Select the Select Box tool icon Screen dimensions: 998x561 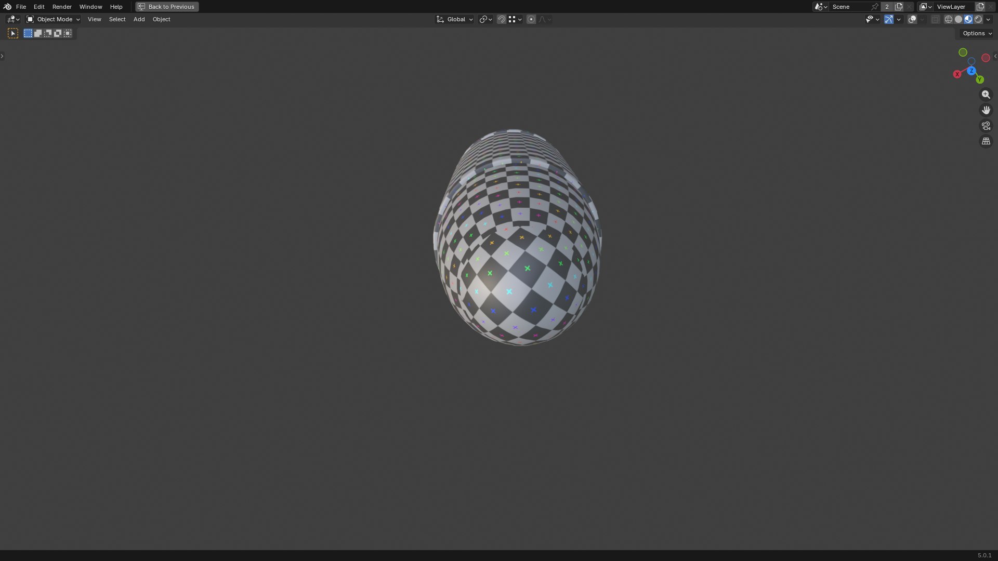(x=13, y=33)
